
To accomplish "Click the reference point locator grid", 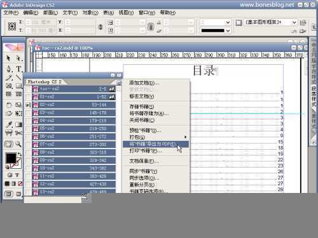I will 12,26.
